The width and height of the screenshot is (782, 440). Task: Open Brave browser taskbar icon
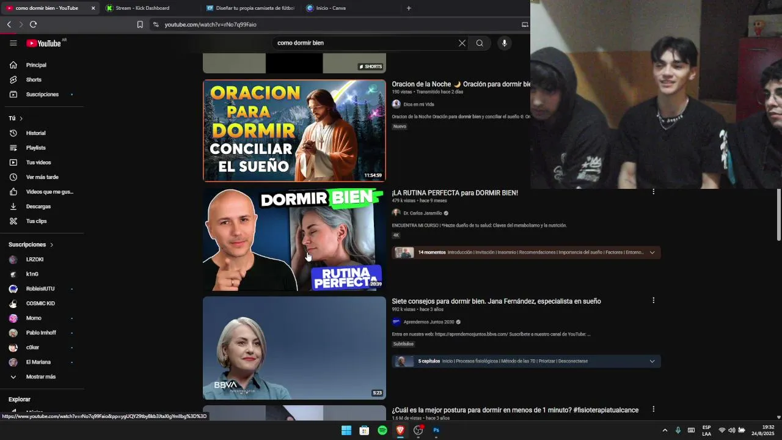click(x=400, y=430)
